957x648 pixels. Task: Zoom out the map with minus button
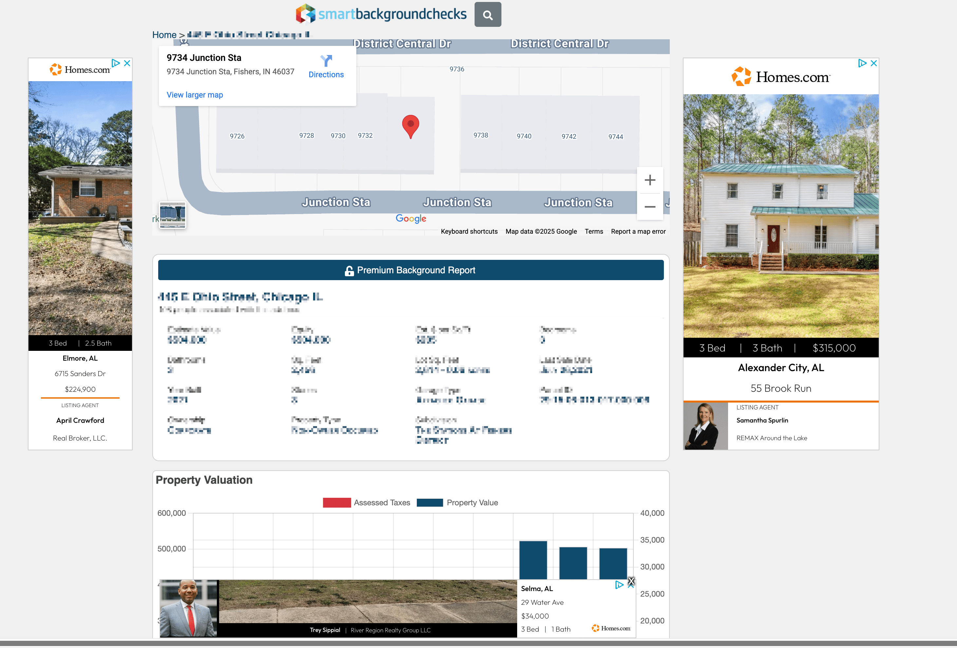[649, 207]
